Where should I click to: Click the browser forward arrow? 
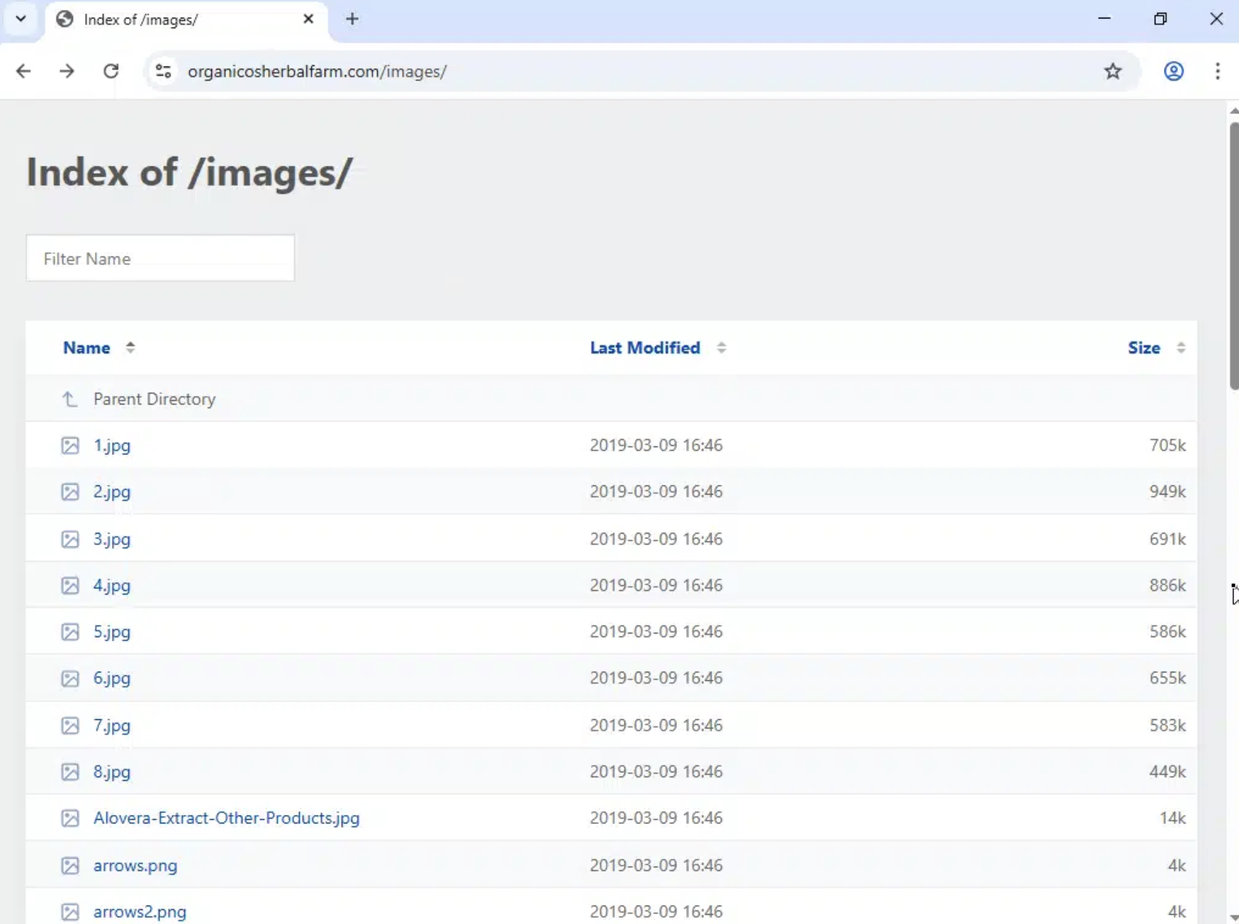[x=67, y=71]
